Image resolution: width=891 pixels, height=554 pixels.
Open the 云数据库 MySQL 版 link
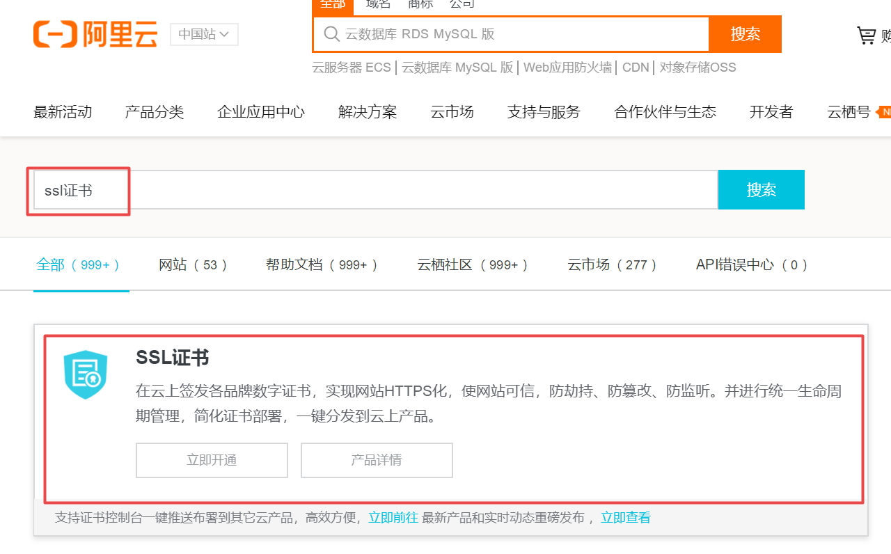coord(457,68)
